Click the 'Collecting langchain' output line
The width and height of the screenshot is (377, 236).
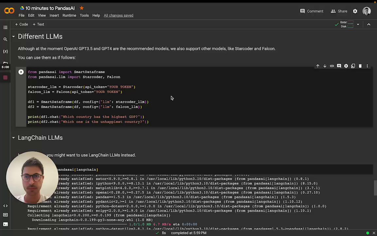99,215
